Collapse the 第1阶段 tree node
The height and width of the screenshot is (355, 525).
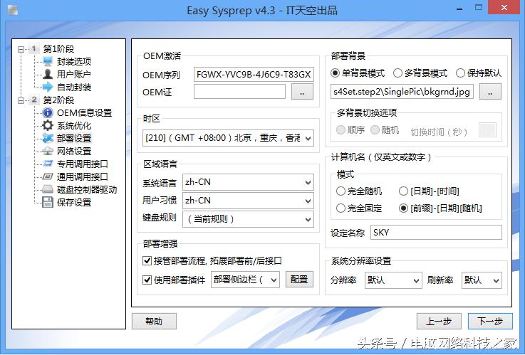(21, 49)
